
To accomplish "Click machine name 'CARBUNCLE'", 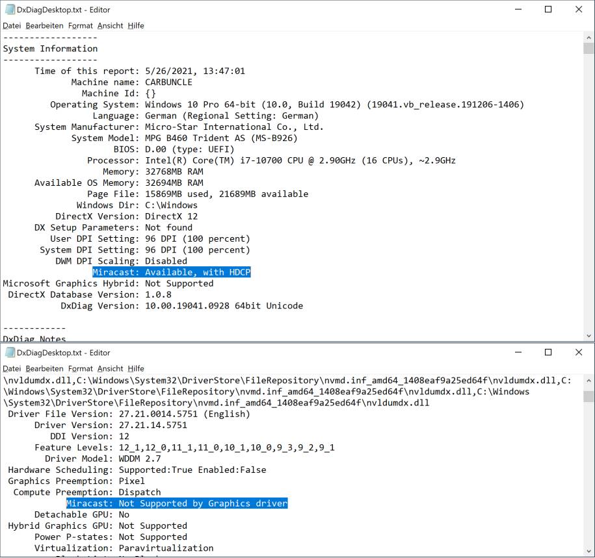I will point(168,82).
